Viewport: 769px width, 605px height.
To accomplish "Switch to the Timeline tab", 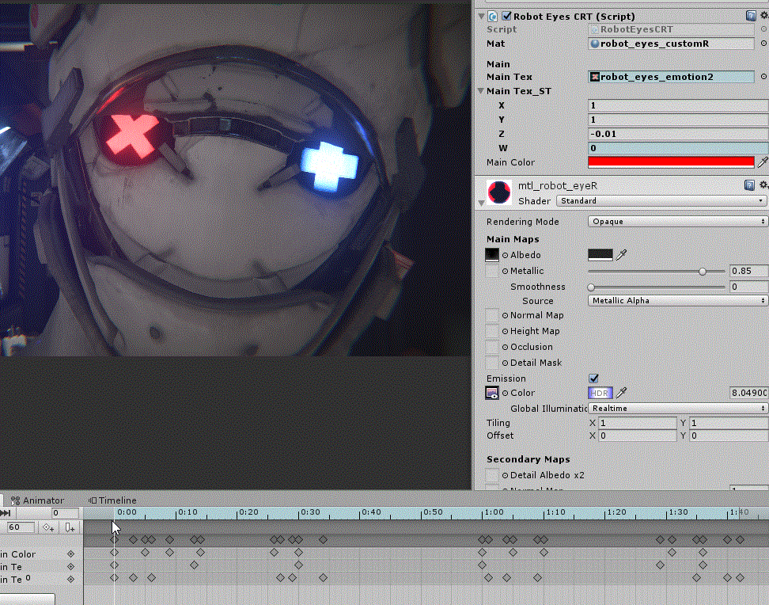I will 112,500.
